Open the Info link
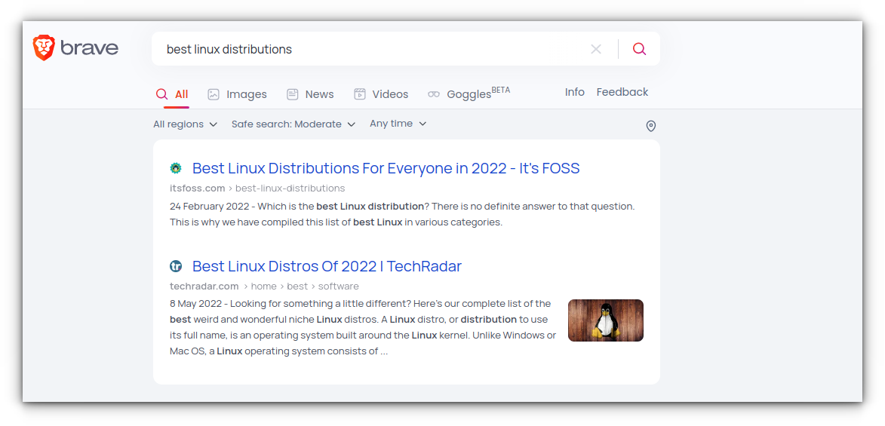The height and width of the screenshot is (426, 885). coord(575,92)
